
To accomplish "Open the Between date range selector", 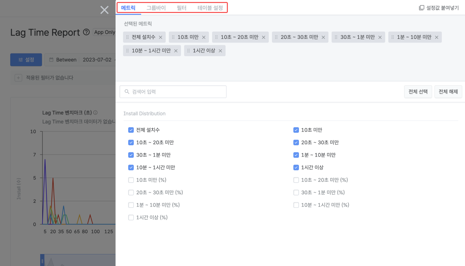I will [x=80, y=60].
